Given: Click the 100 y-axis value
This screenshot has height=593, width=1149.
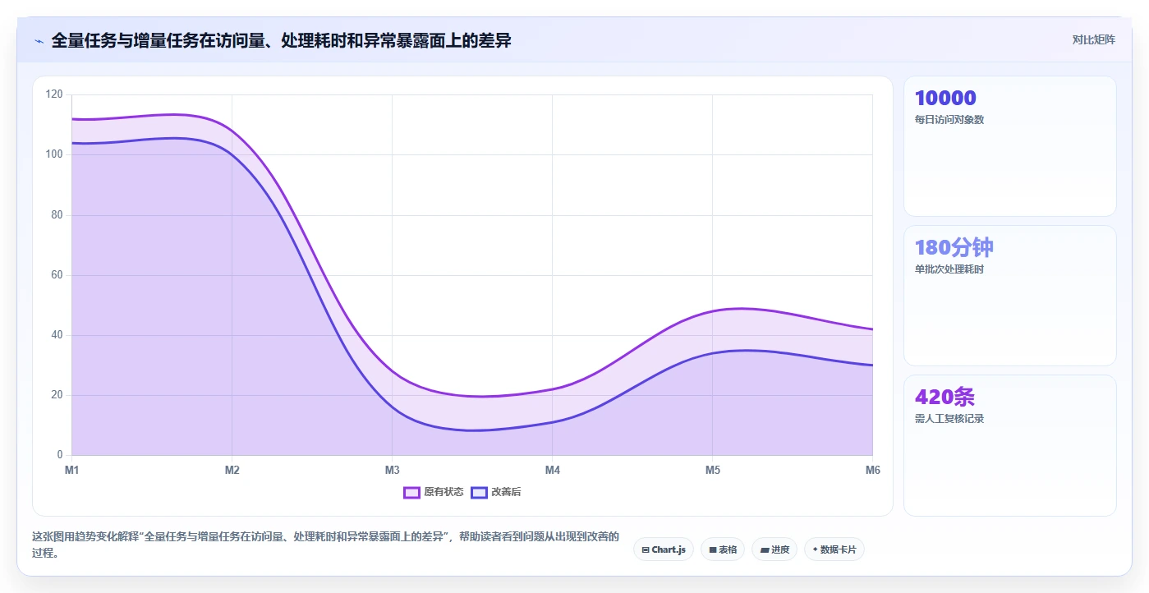Looking at the screenshot, I should pos(54,154).
